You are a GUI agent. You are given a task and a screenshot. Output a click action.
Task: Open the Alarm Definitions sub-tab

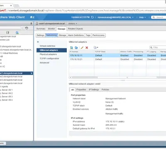pyautogui.click(x=76, y=35)
